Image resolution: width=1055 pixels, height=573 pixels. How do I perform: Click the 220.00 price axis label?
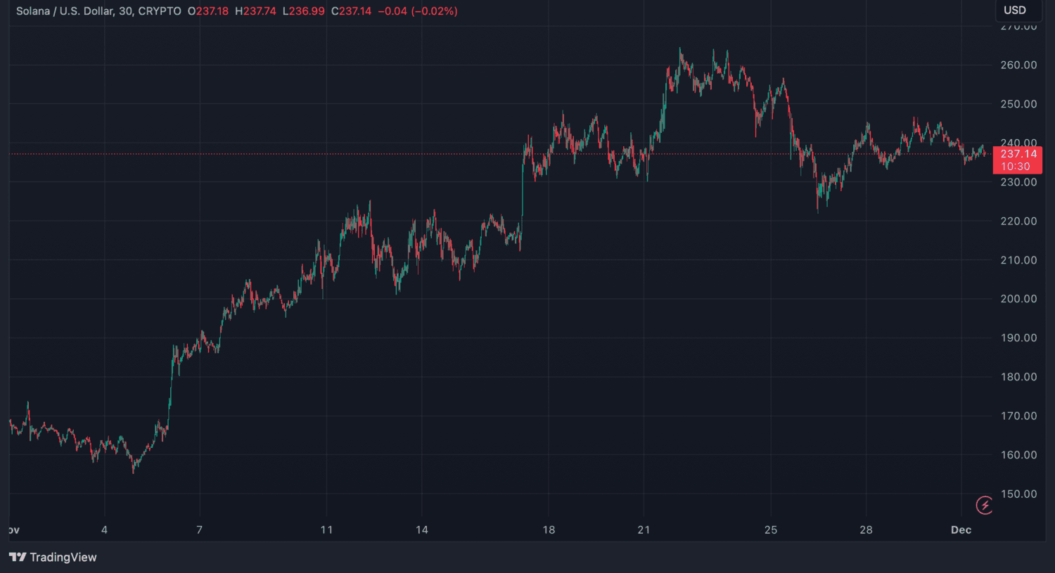coord(1018,221)
